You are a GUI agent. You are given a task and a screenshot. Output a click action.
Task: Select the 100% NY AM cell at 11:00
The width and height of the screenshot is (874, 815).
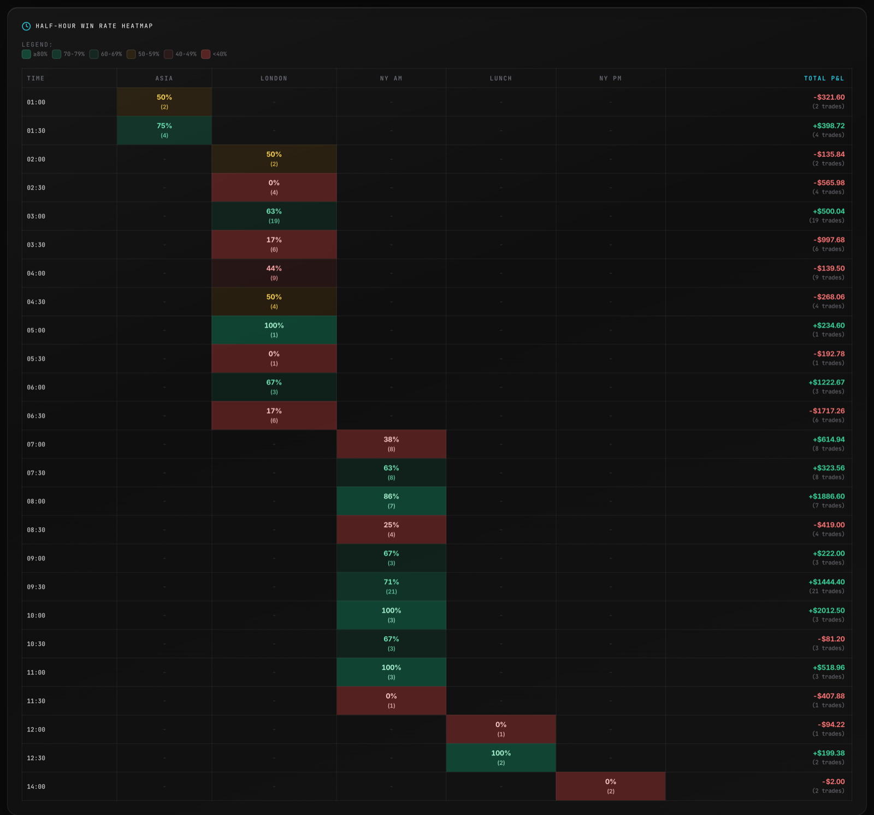click(391, 672)
